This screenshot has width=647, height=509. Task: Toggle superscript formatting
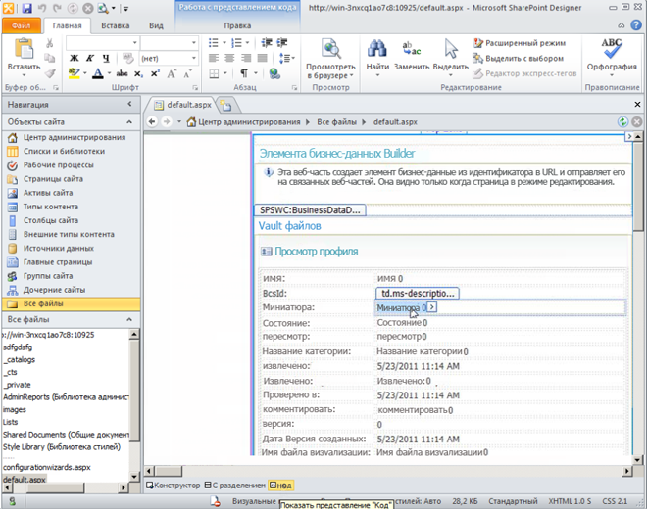(155, 73)
